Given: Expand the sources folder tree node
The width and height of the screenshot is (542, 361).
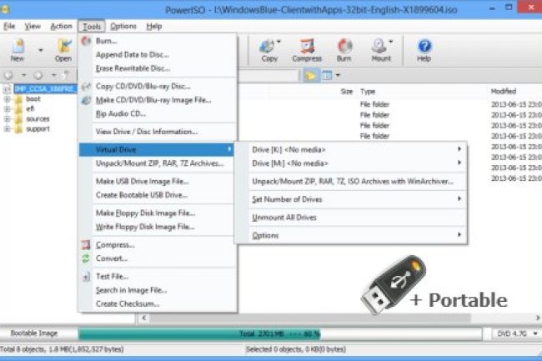Looking at the screenshot, I should pyautogui.click(x=8, y=119).
